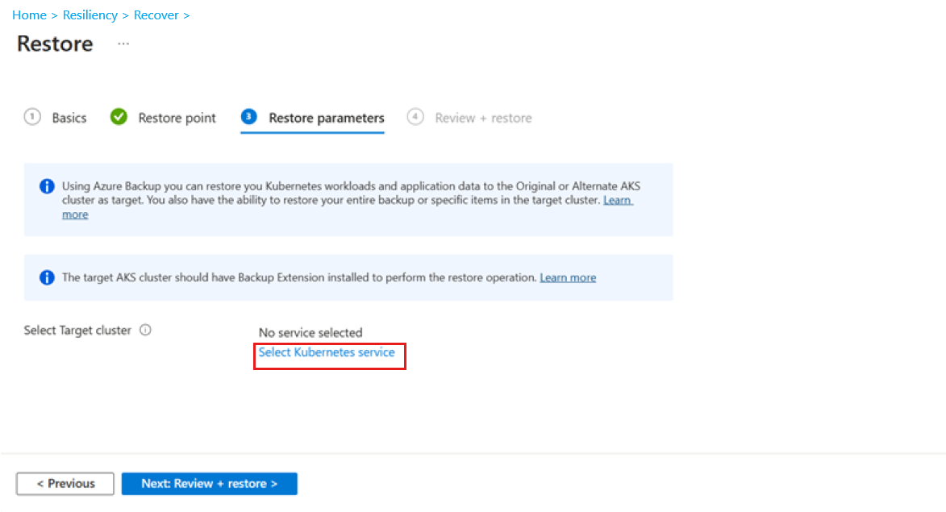This screenshot has width=946, height=512.
Task: Go to Recover using the breadcrumb
Action: 156,15
